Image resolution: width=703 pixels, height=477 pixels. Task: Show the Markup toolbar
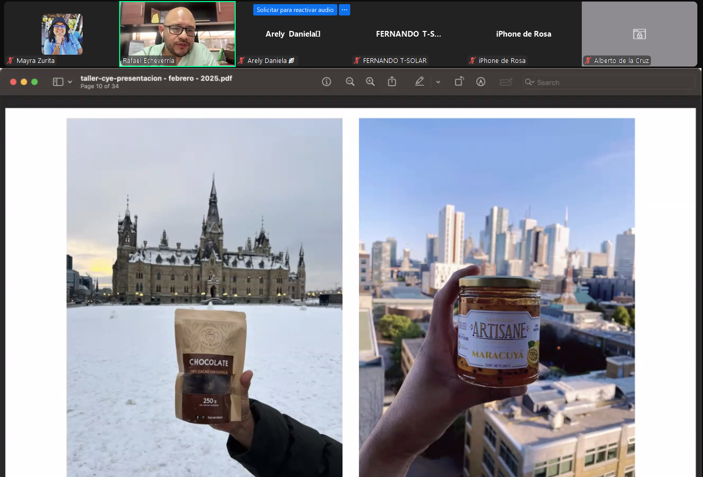click(x=481, y=81)
